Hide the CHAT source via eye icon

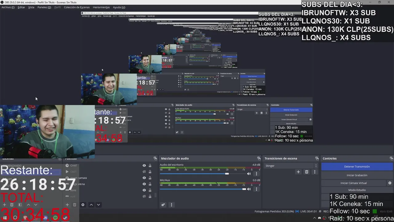pyautogui.click(x=144, y=166)
